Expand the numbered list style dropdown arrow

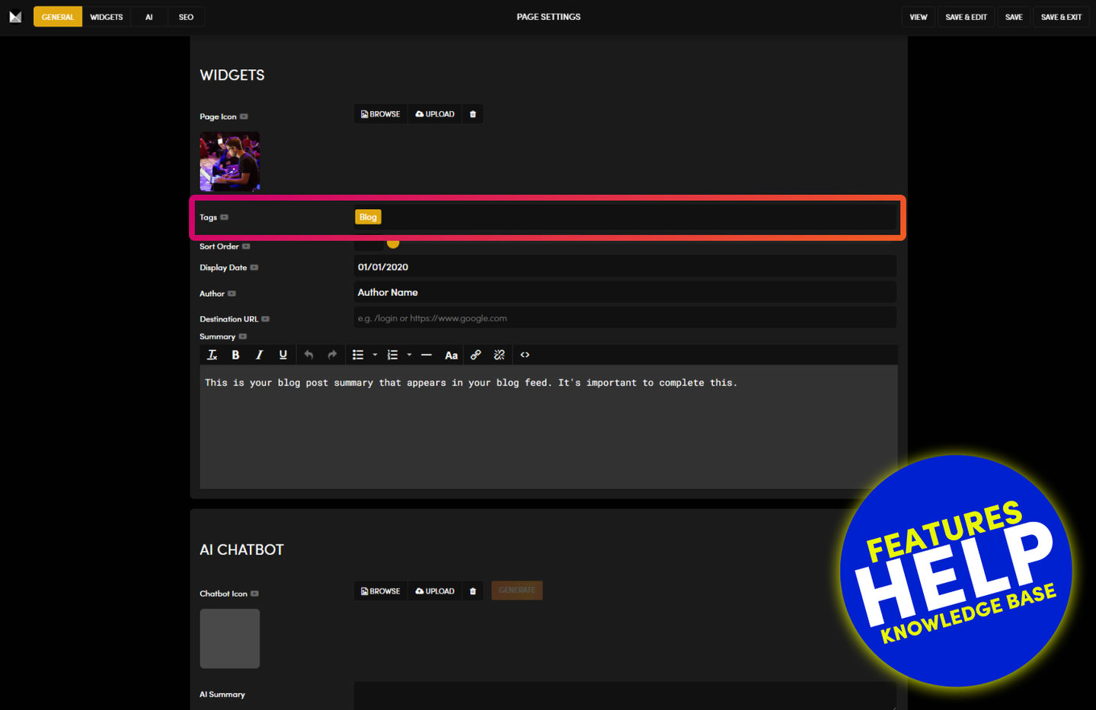click(409, 355)
